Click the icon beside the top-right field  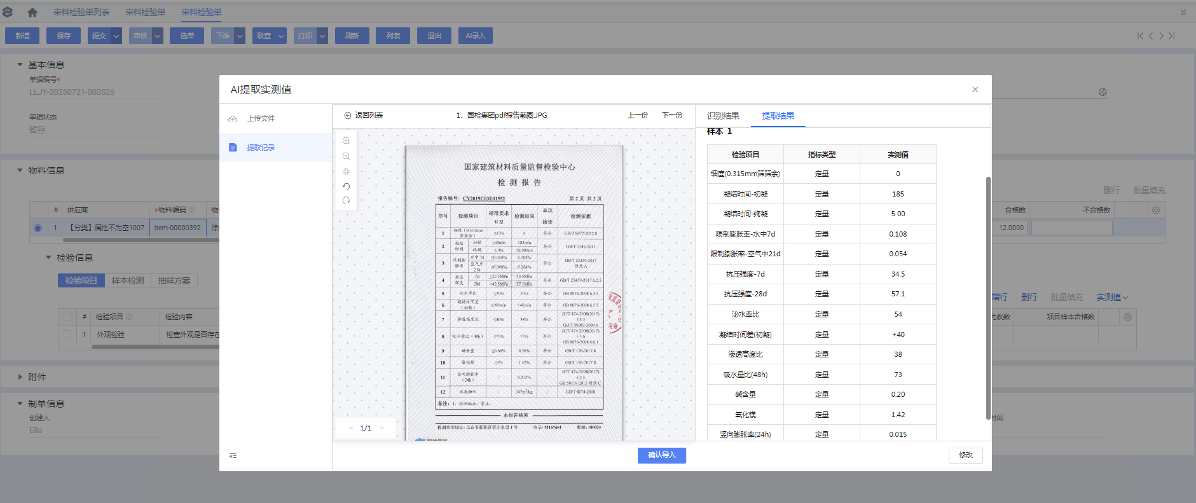(1103, 92)
